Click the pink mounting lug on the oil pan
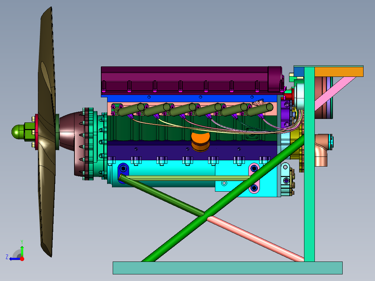Image resolution: width=375 pixels, height=281 pixels. click(254, 178)
